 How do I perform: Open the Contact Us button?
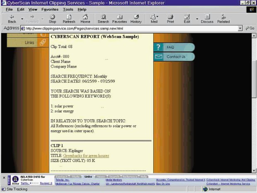click(x=174, y=56)
